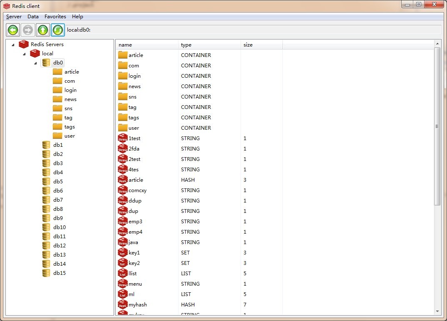Open the Data menu
The image size is (447, 321).
(x=33, y=17)
